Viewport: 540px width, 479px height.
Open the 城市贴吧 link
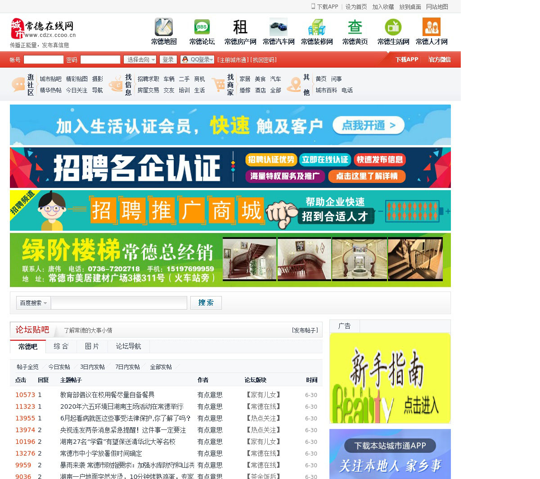coord(50,79)
